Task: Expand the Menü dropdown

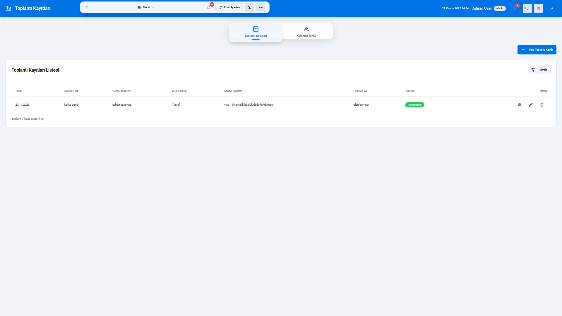Action: click(146, 7)
